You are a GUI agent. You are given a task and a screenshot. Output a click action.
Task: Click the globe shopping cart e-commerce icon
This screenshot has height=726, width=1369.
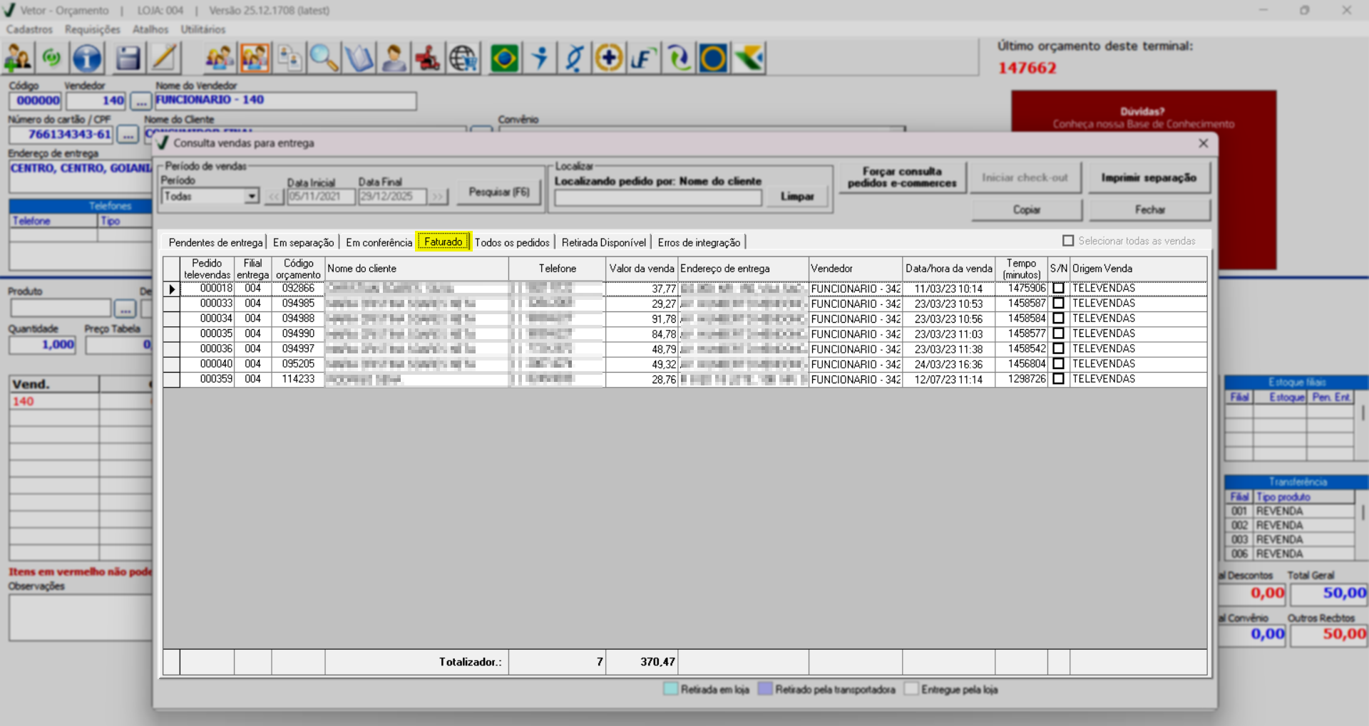(x=463, y=58)
